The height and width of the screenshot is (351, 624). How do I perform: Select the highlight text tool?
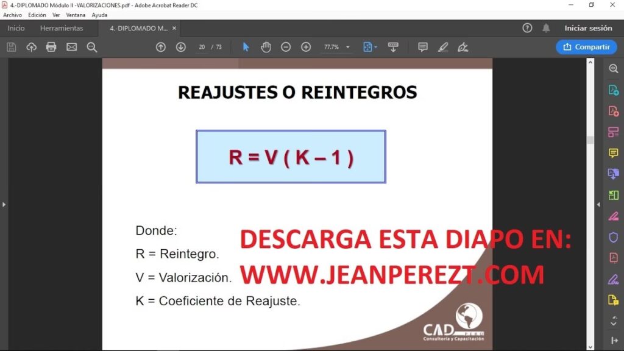443,47
